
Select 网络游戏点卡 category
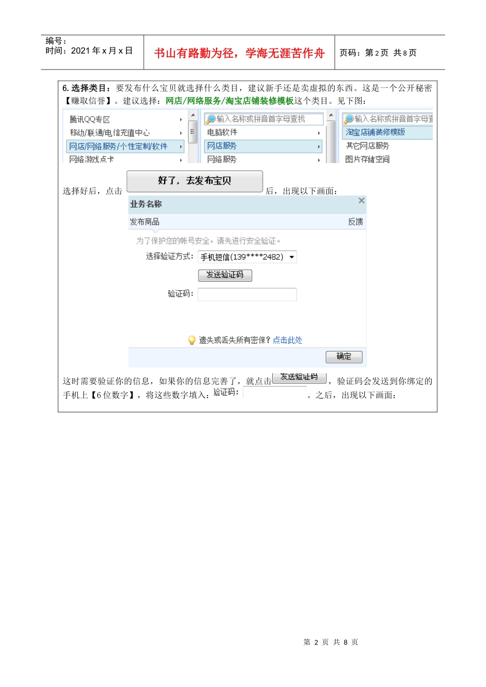(x=92, y=159)
